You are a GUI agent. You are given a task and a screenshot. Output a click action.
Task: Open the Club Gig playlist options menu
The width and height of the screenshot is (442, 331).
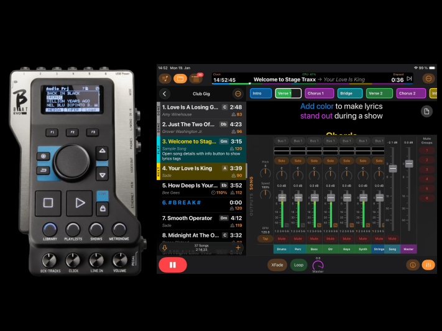click(237, 94)
